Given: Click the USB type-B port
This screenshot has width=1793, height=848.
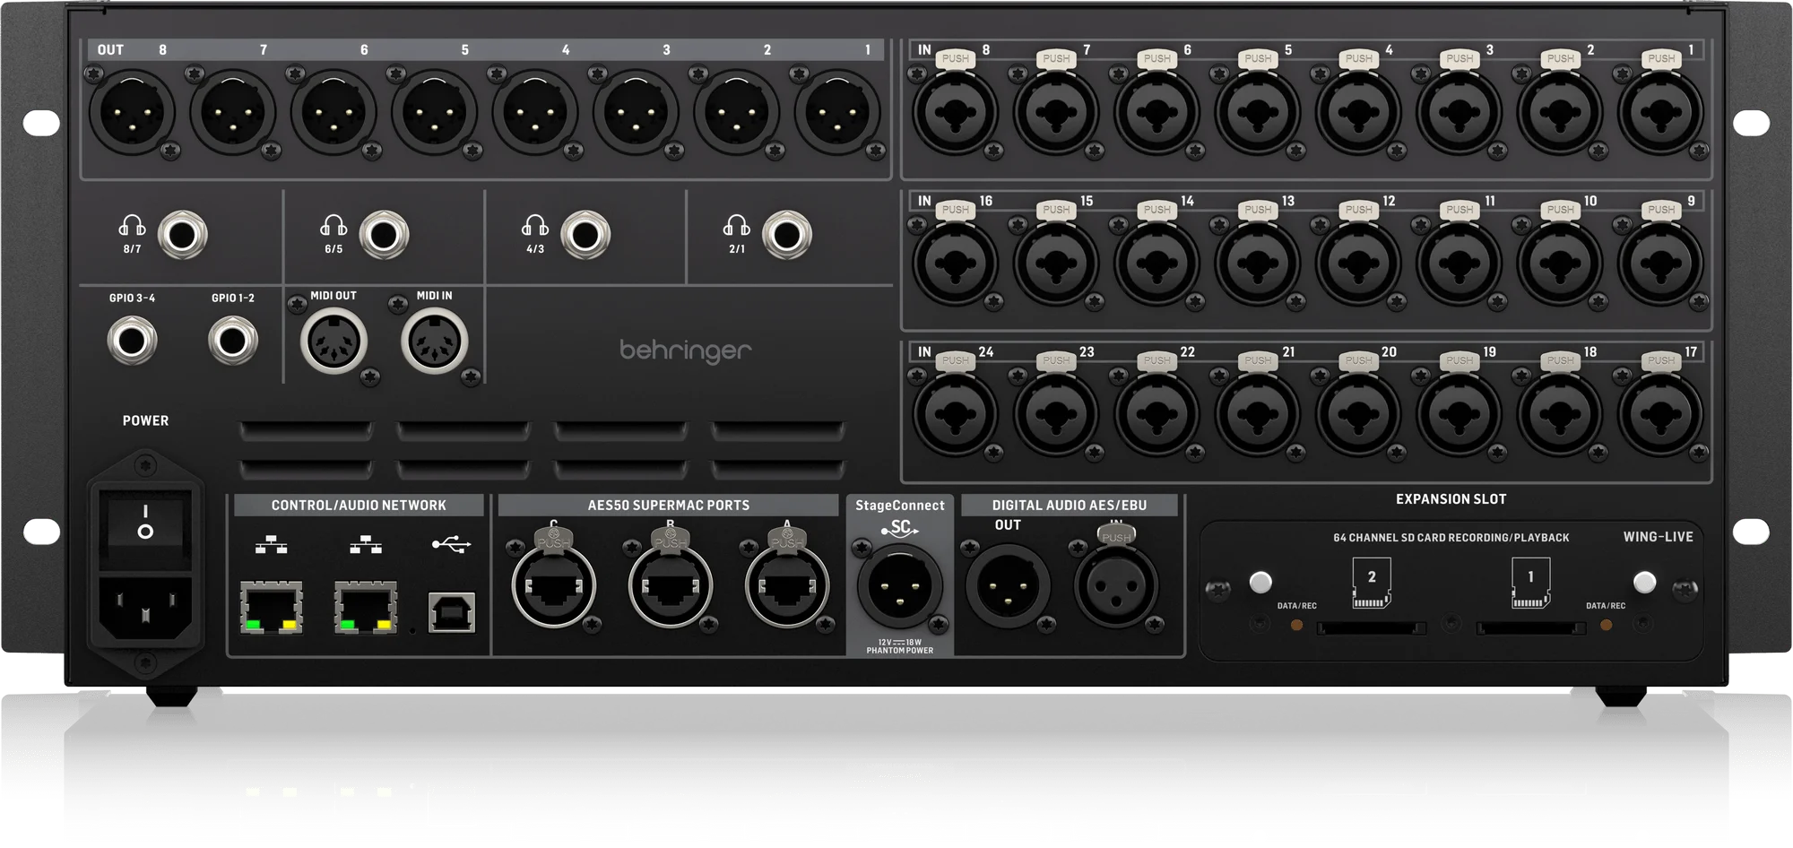Looking at the screenshot, I should (452, 612).
